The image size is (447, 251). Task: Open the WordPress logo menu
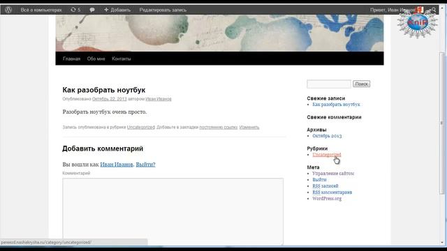8,10
